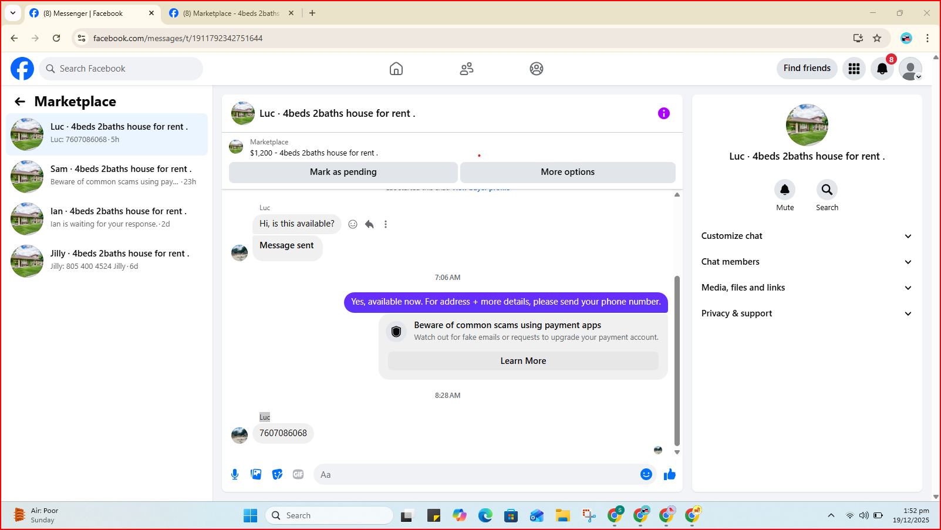Go back using the Marketplace back arrow

point(20,102)
